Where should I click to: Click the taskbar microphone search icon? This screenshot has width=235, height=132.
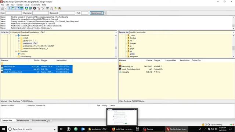55,129
